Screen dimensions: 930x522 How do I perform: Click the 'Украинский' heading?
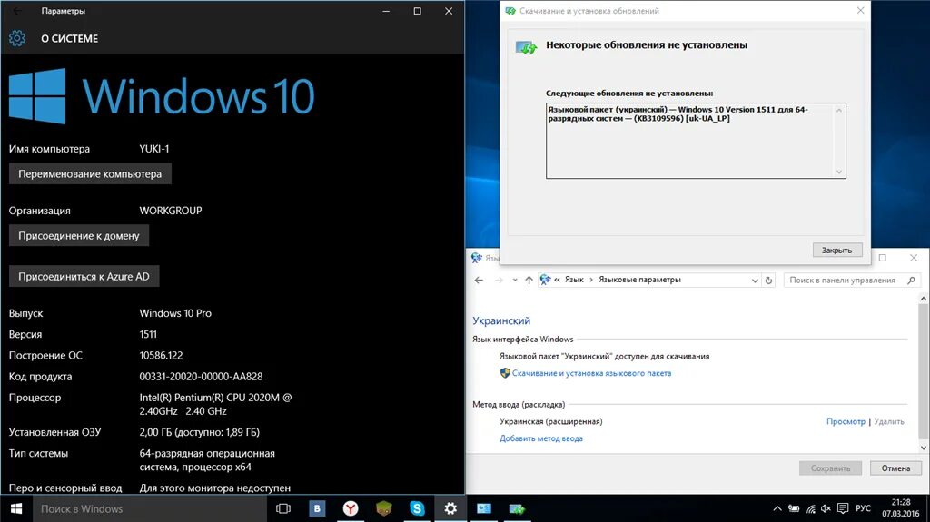(x=501, y=320)
